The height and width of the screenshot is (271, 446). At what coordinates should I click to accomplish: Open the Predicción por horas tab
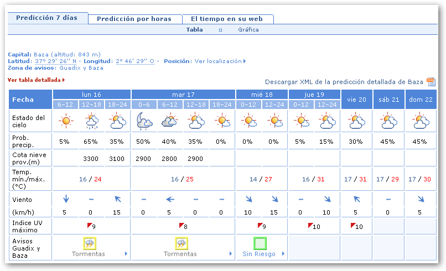[134, 19]
